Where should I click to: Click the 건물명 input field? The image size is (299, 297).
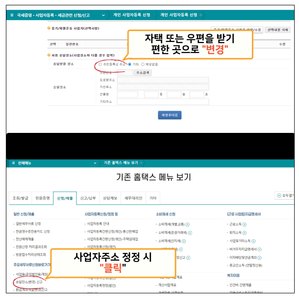127,95
